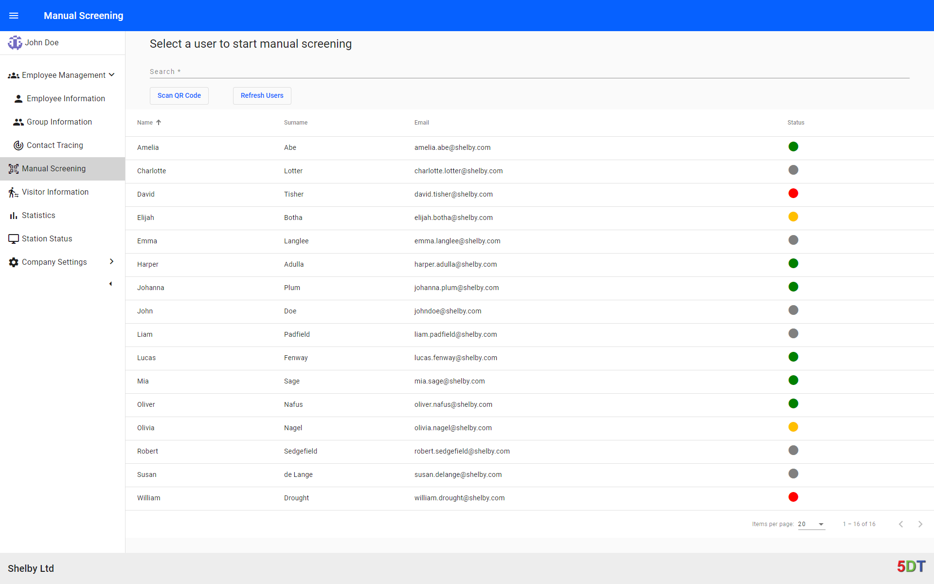Click green status indicator for Amelia Abe
Screen dimensions: 934x584
pos(793,146)
